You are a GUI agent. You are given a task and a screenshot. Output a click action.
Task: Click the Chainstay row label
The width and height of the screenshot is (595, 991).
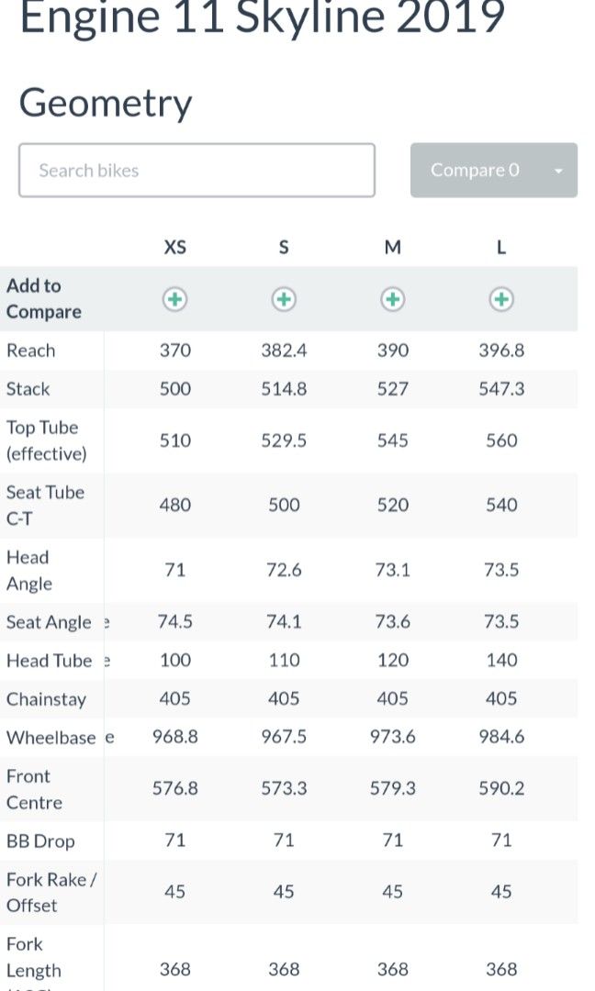46,699
